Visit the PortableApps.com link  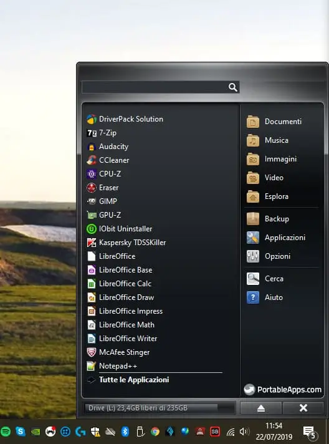(283, 390)
